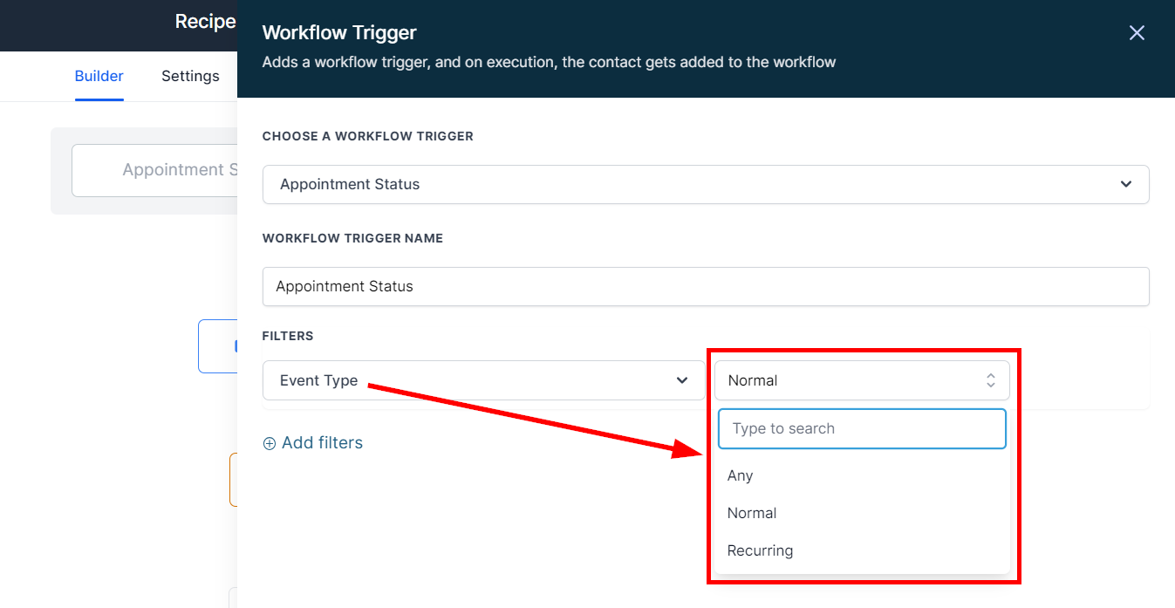The height and width of the screenshot is (608, 1175).
Task: Click the Add filters link
Action: 322,443
